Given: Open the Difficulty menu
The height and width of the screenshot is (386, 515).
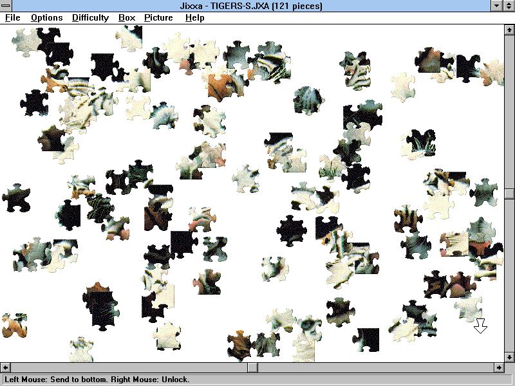Looking at the screenshot, I should point(90,18).
